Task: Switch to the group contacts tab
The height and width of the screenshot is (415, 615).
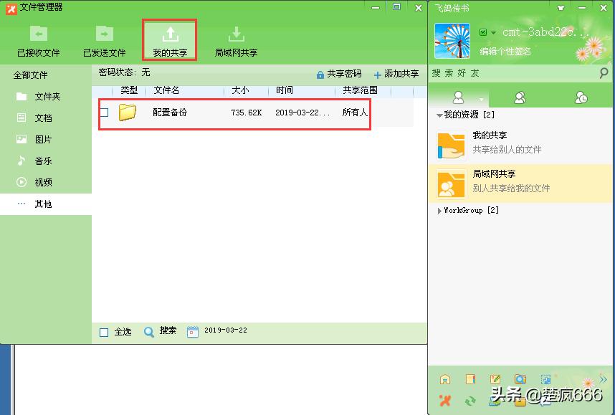Action: 520,97
